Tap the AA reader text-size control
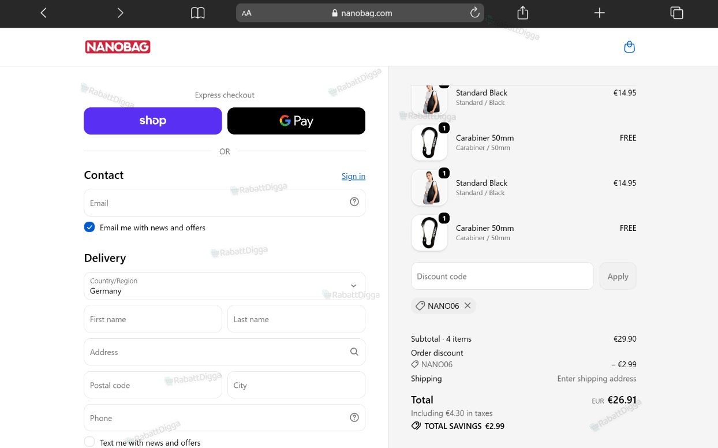Image resolution: width=718 pixels, height=448 pixels. [246, 13]
